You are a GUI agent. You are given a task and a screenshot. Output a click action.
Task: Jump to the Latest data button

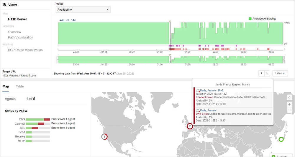pos(280,73)
